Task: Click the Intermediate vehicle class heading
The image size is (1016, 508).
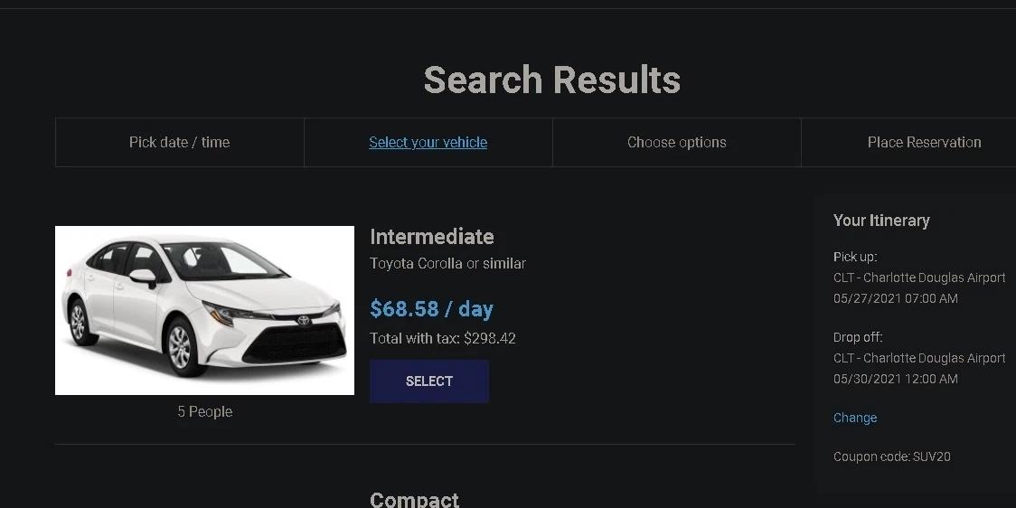Action: [431, 237]
